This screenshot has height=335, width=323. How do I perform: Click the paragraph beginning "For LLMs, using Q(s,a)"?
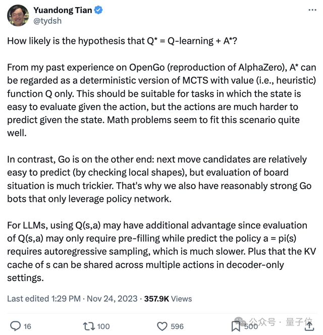tap(156, 251)
